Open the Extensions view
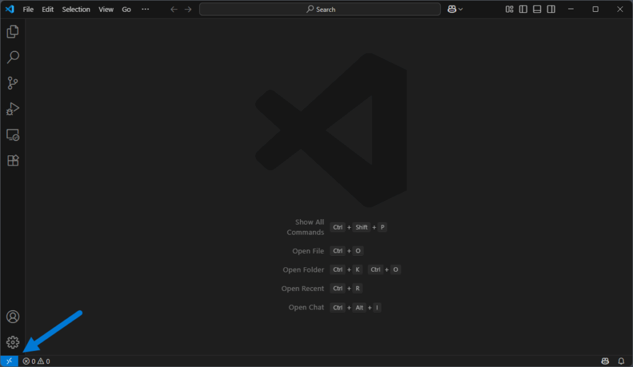The height and width of the screenshot is (367, 633). tap(12, 160)
